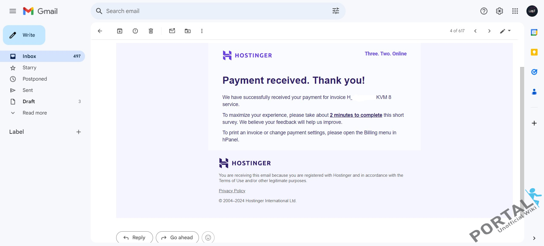Go back to inbox arrow

(100, 31)
